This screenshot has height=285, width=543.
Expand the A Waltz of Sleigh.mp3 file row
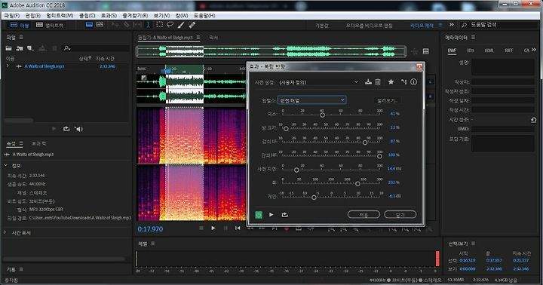coord(8,66)
